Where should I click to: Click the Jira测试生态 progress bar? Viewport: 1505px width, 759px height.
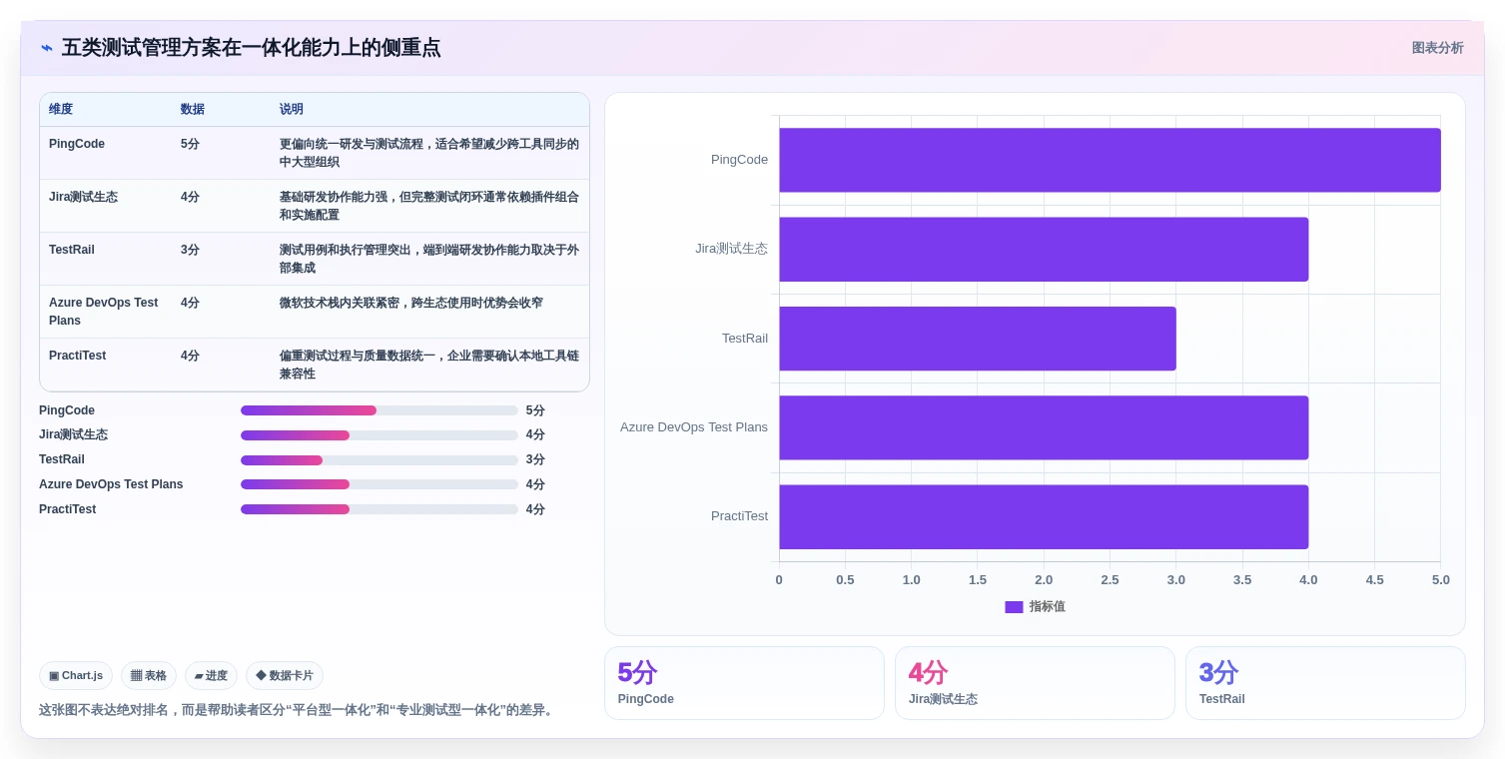[379, 435]
